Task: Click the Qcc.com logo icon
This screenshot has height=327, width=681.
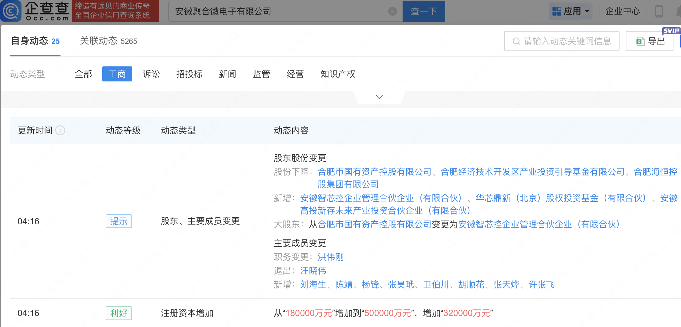Action: (11, 11)
